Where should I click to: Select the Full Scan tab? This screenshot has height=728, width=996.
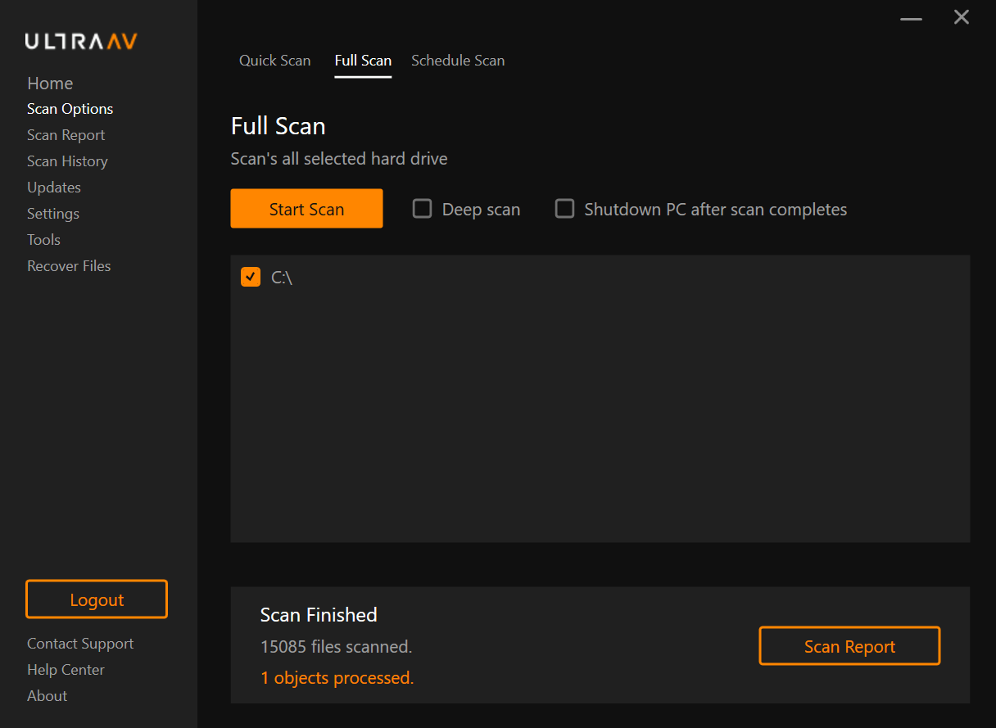(363, 60)
